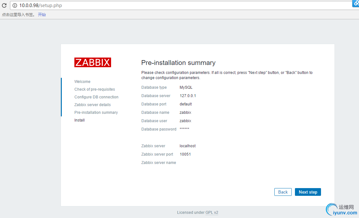
Task: Click the blue extension icon beside the address bar
Action: (x=356, y=4)
